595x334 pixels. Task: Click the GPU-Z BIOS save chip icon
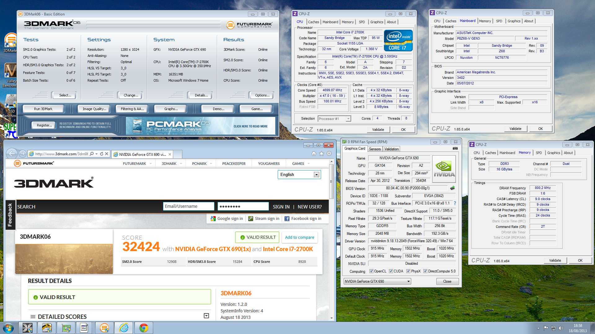[452, 188]
